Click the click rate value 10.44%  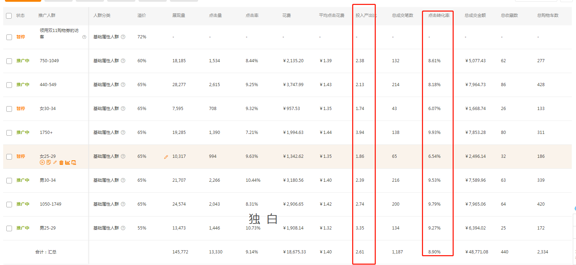pyautogui.click(x=253, y=180)
